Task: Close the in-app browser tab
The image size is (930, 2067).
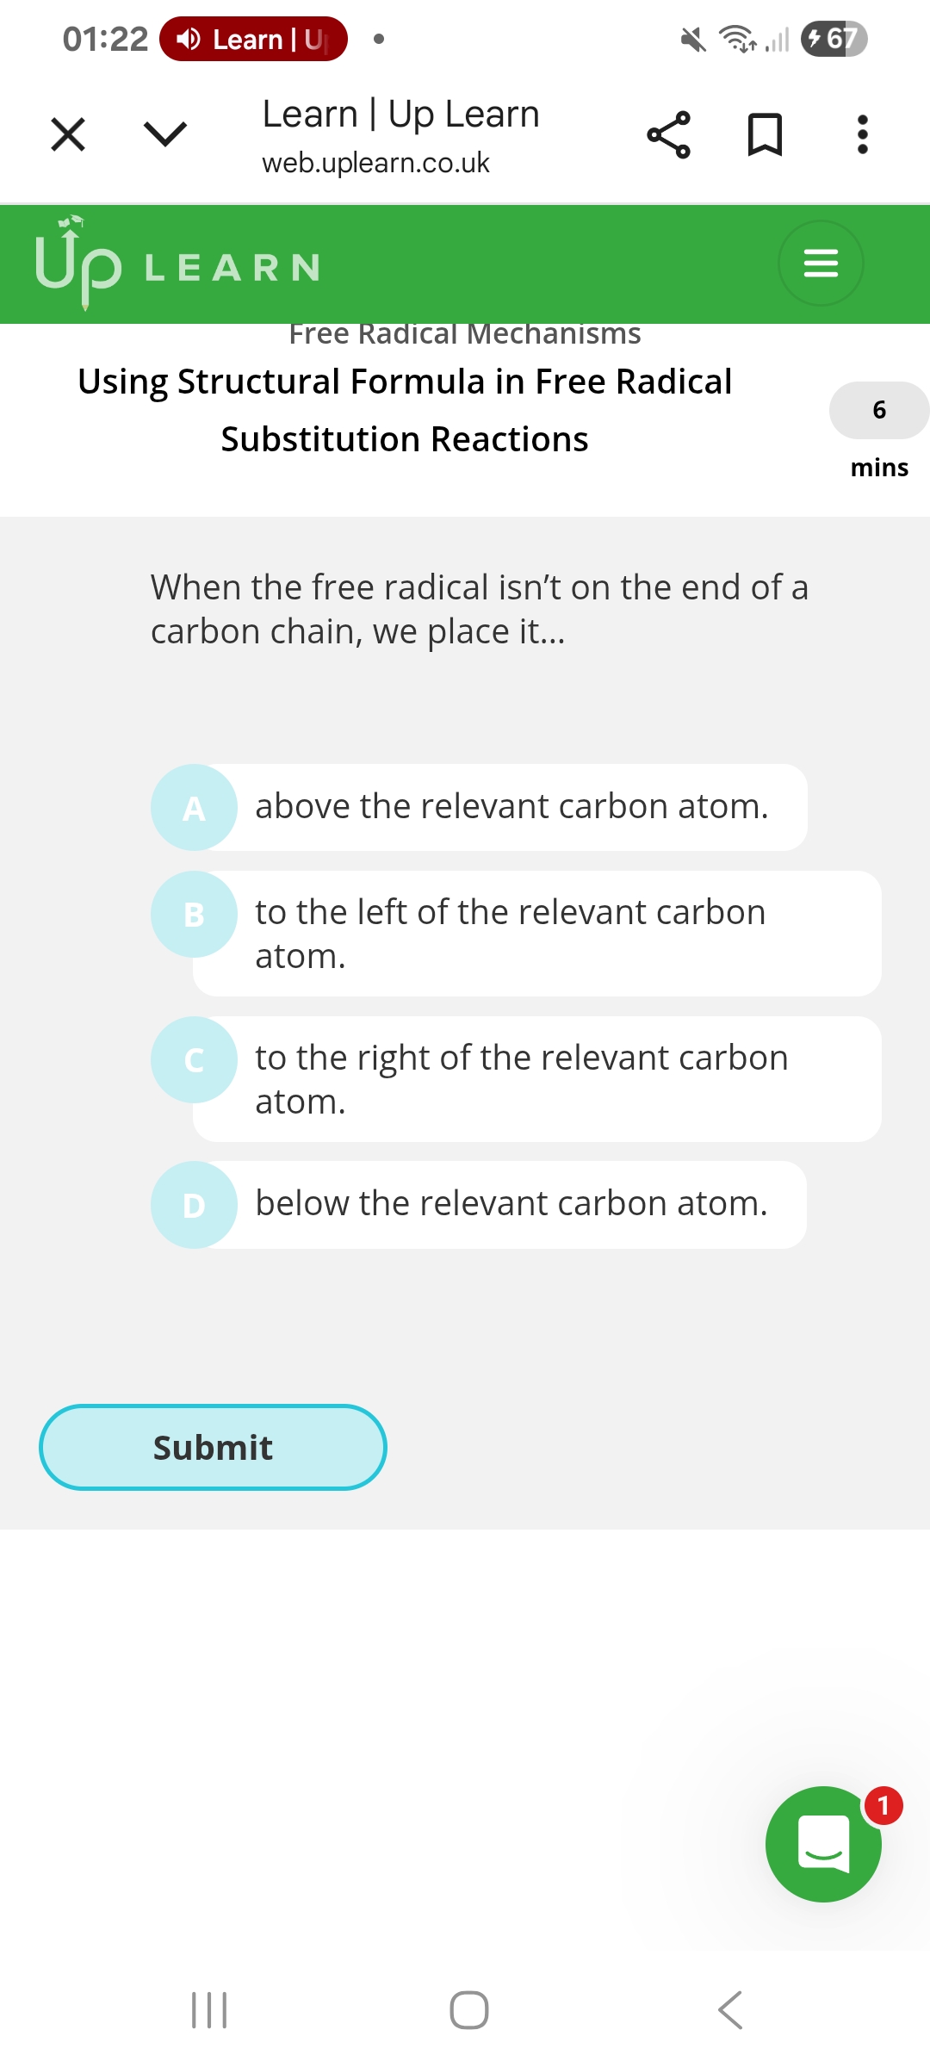Action: coord(68,134)
